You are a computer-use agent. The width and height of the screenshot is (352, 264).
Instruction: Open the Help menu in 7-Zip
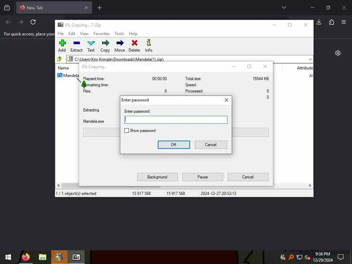tap(133, 34)
